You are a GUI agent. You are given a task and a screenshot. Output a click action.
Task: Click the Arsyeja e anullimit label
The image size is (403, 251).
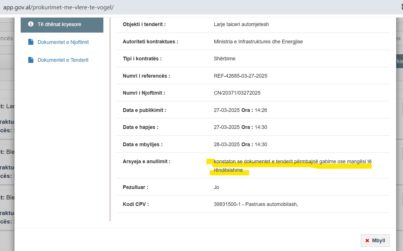click(x=146, y=161)
